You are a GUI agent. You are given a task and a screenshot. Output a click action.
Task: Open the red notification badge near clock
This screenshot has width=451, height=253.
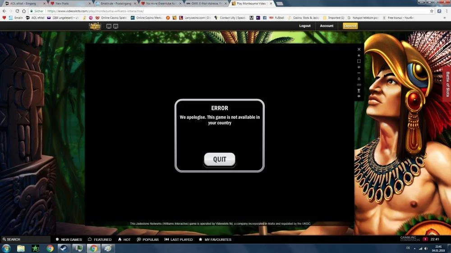[x=425, y=239]
